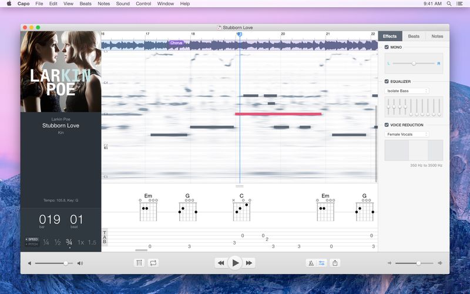This screenshot has width=470, height=294.
Task: Open the Female Vocals preset dropdown
Action: [407, 135]
